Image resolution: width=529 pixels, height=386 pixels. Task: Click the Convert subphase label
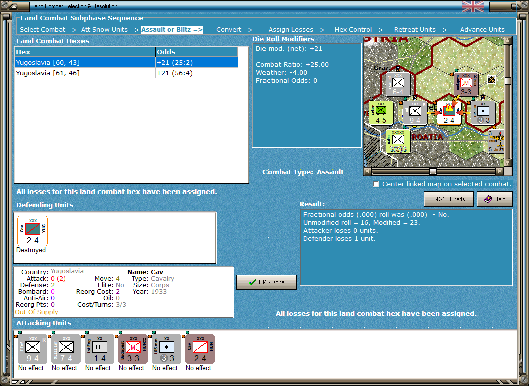click(234, 30)
